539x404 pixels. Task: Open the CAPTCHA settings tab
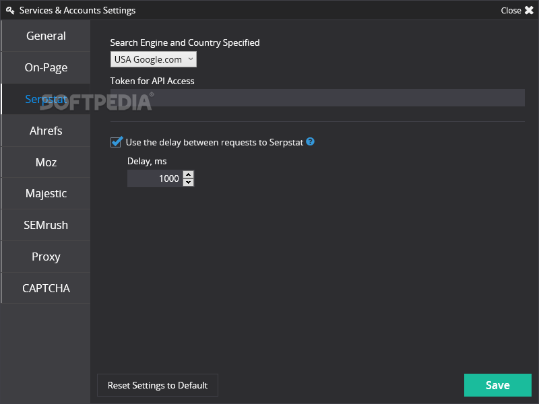(46, 288)
